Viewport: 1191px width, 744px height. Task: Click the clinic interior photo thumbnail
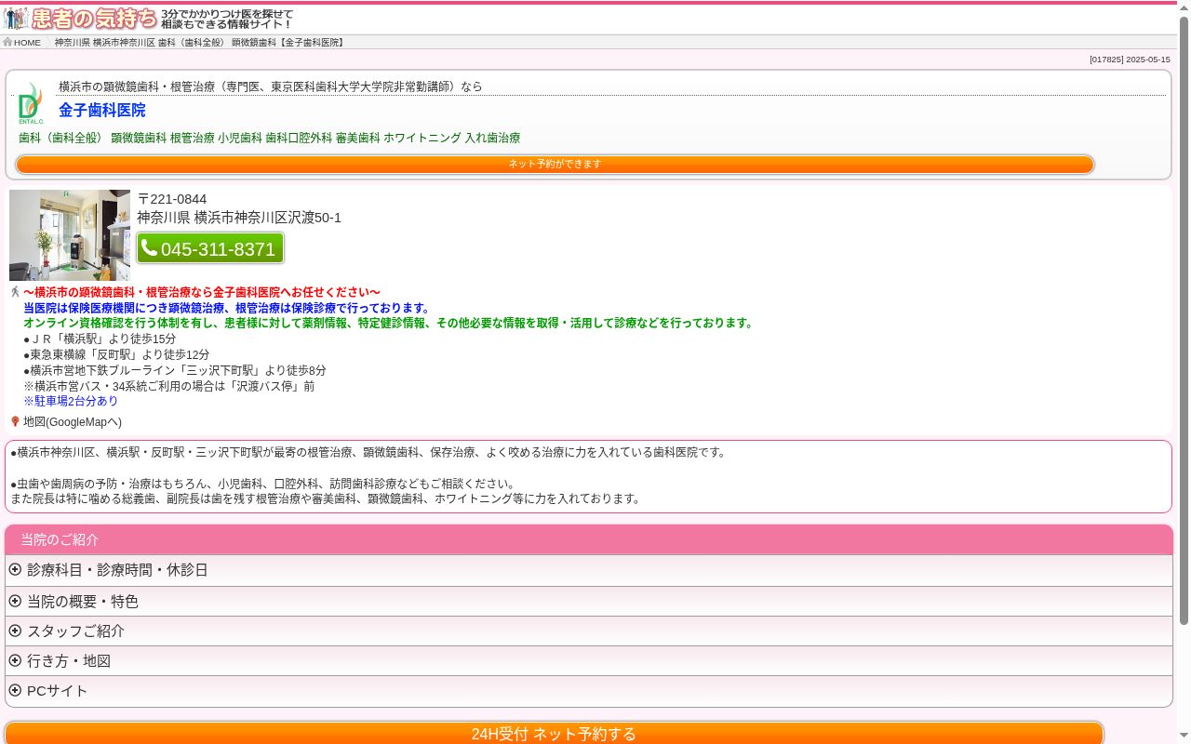point(70,235)
